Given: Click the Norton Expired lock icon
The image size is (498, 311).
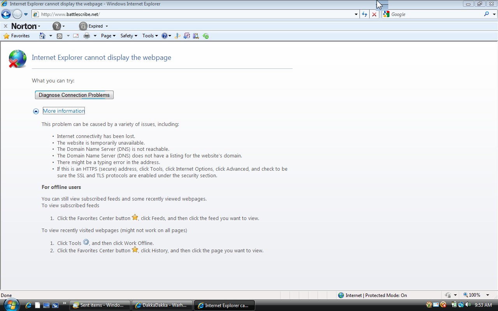Looking at the screenshot, I should [83, 26].
